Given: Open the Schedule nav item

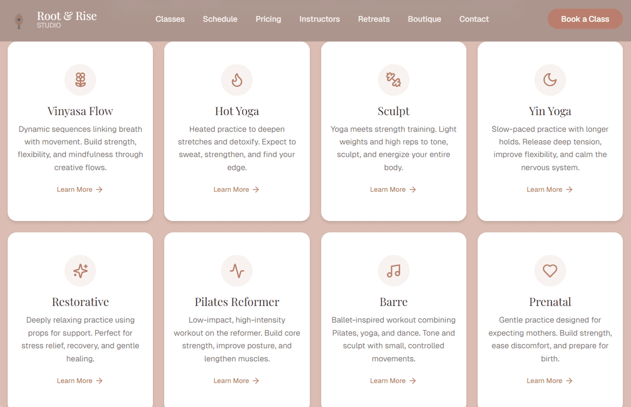Looking at the screenshot, I should click(x=220, y=19).
